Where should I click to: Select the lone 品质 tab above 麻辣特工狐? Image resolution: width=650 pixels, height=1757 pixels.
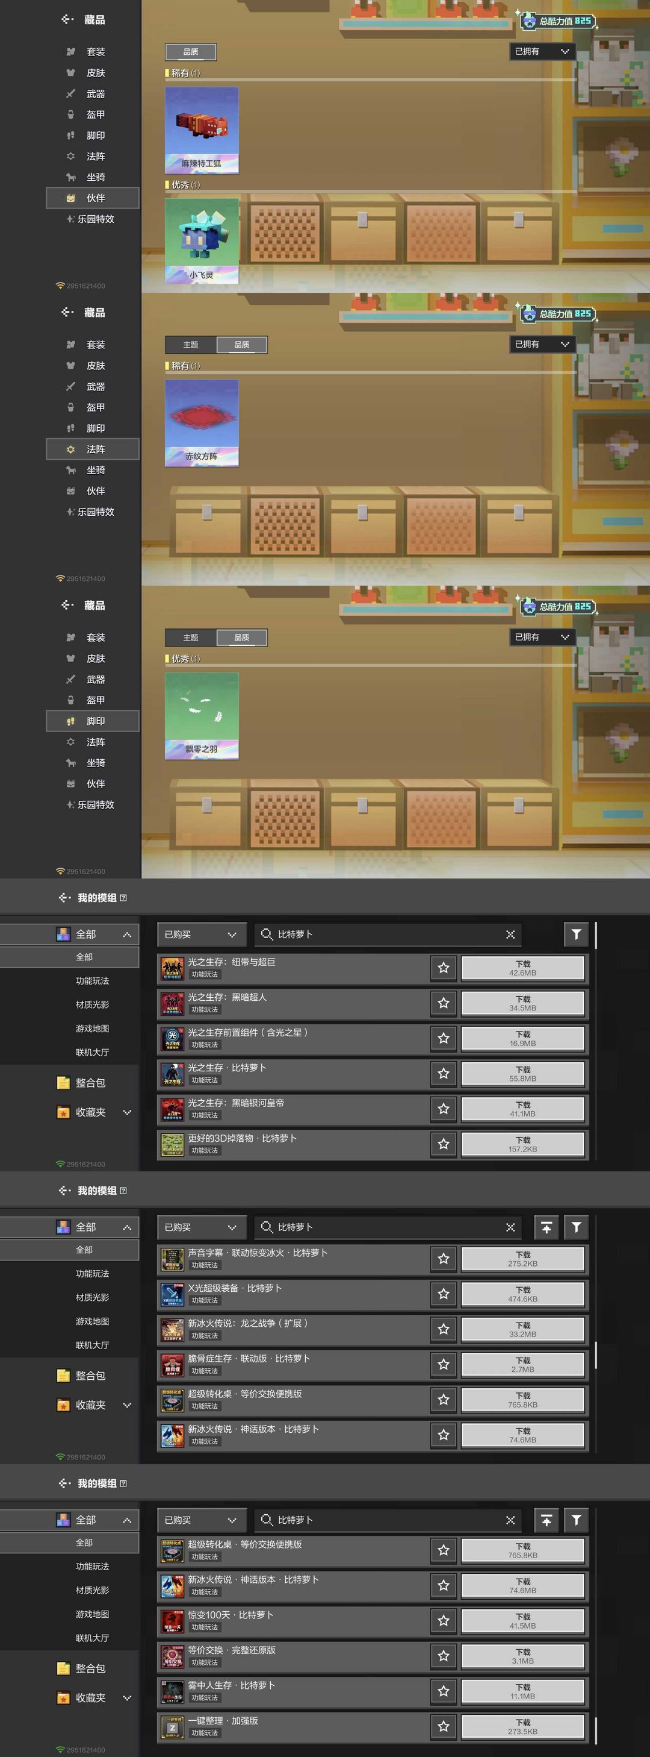pos(191,52)
